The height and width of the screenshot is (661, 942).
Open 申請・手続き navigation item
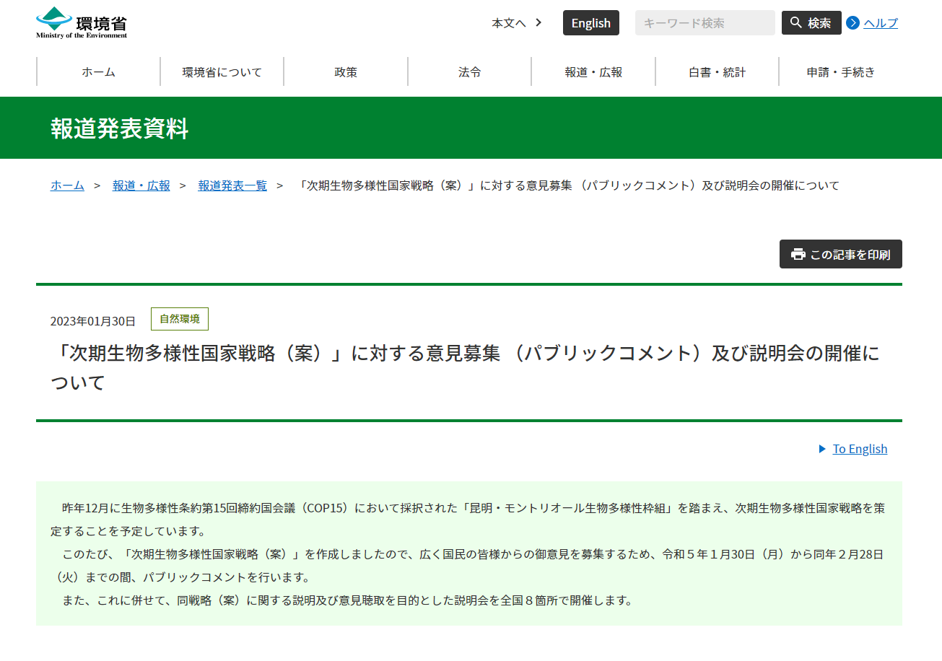coord(840,72)
